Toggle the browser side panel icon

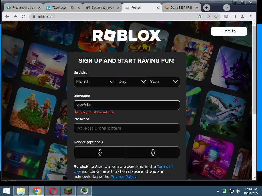234,17
